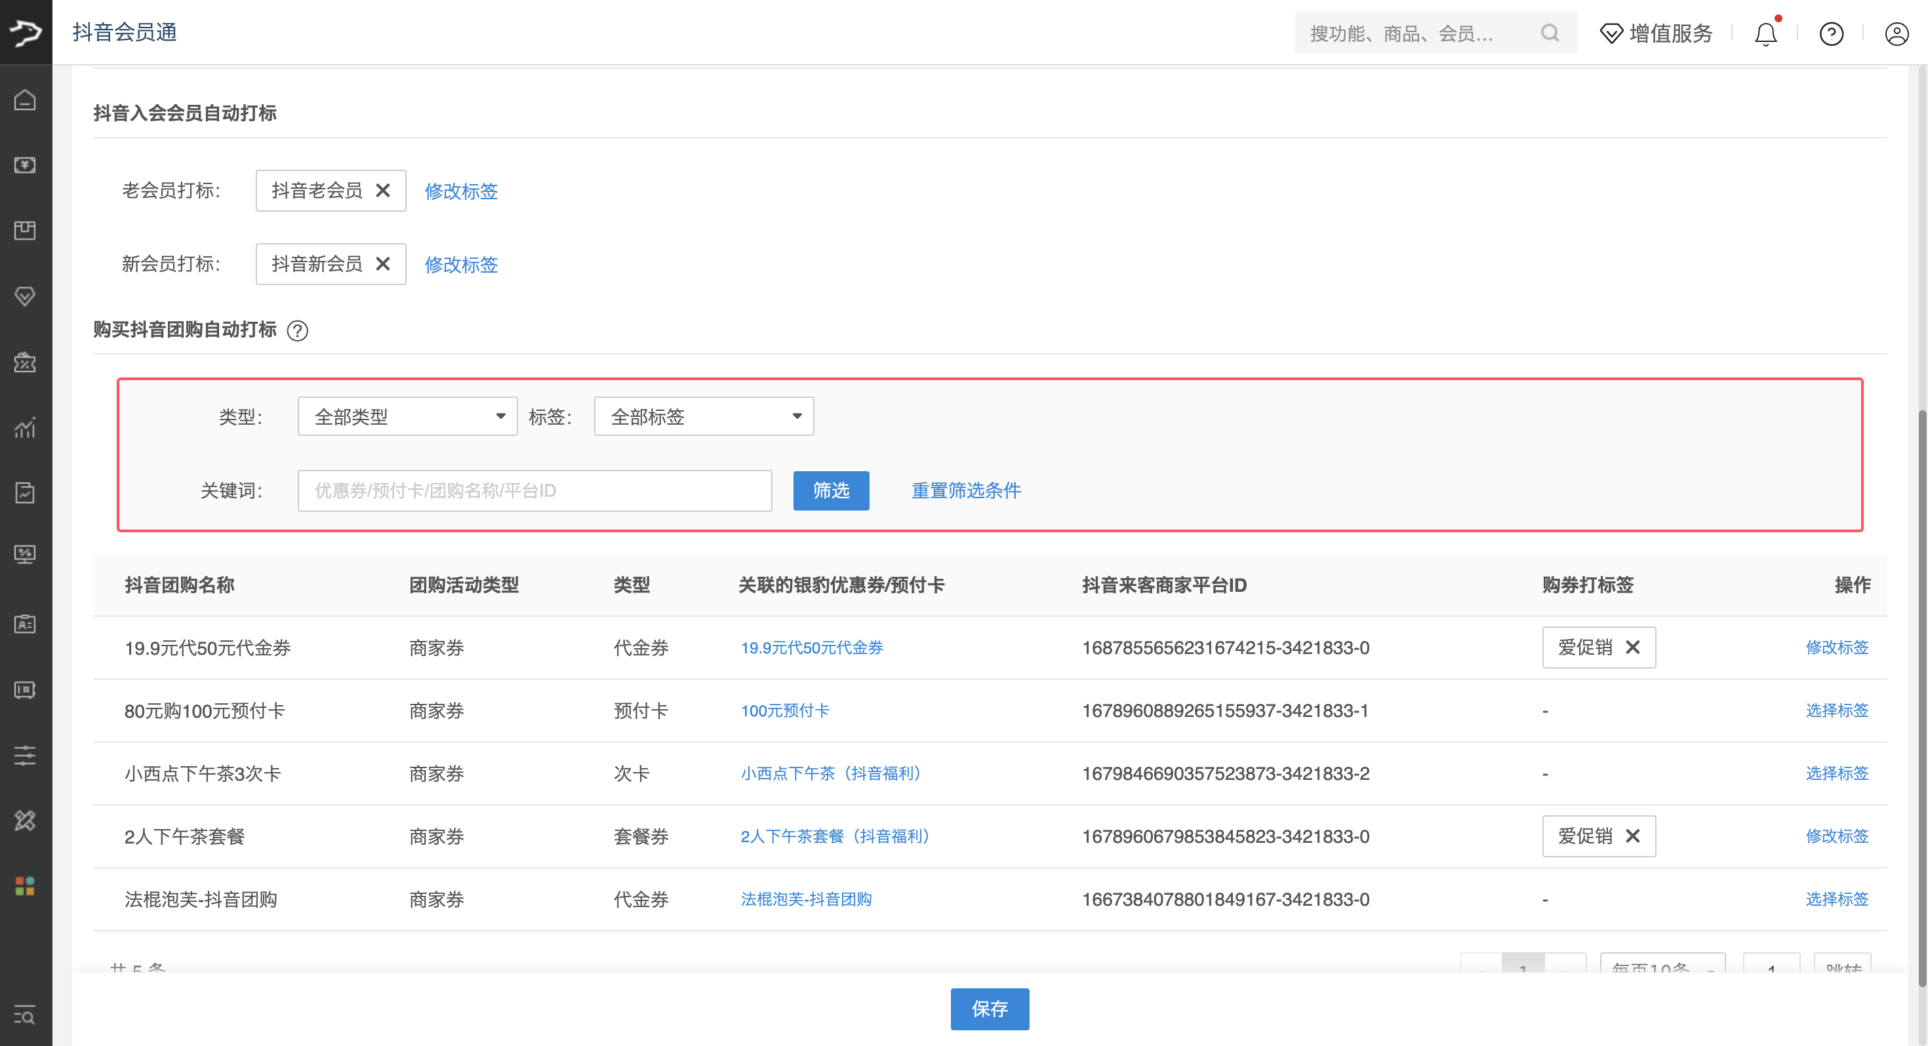The height and width of the screenshot is (1046, 1928).
Task: Open the user account avatar icon
Action: coord(1897,33)
